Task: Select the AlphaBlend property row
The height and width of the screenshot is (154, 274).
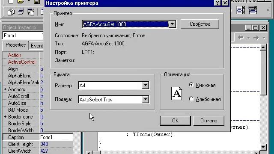Action: (x=23, y=76)
